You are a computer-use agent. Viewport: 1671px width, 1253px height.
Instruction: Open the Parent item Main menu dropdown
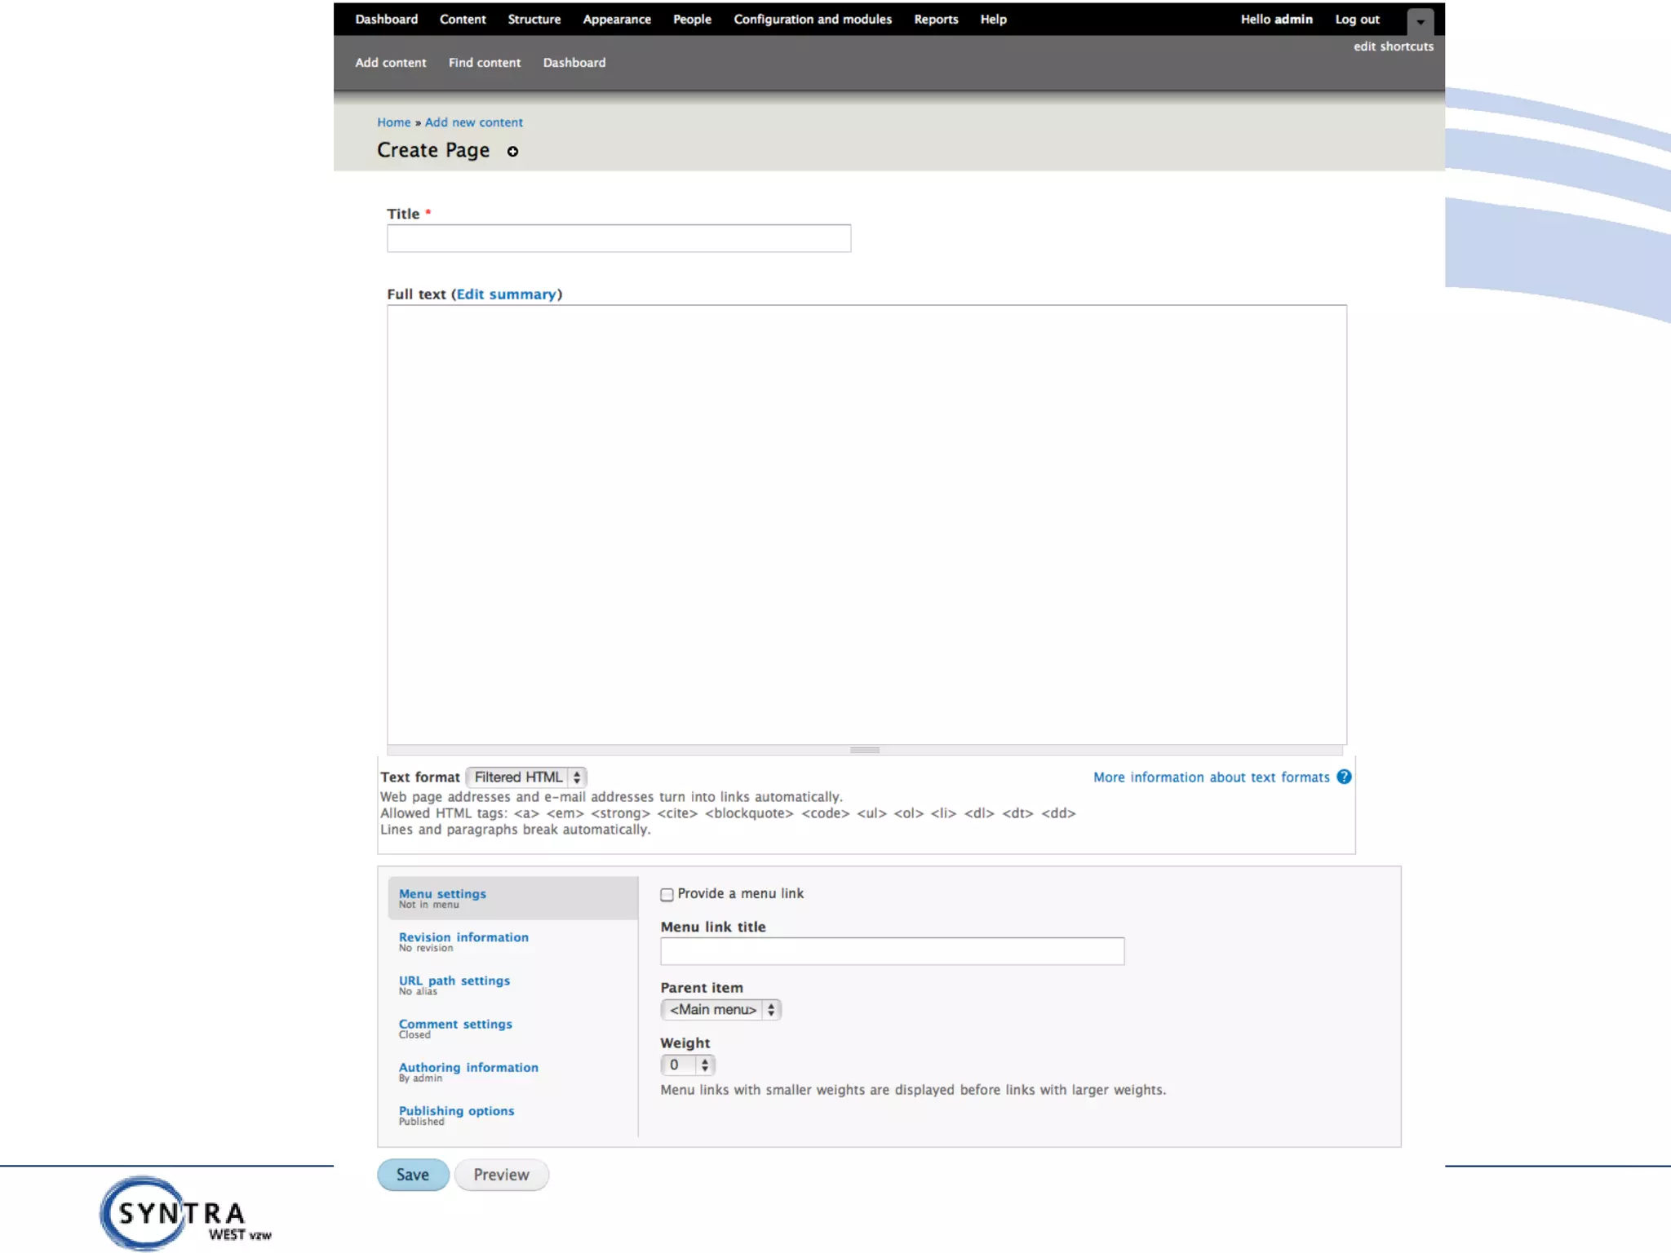point(720,1010)
